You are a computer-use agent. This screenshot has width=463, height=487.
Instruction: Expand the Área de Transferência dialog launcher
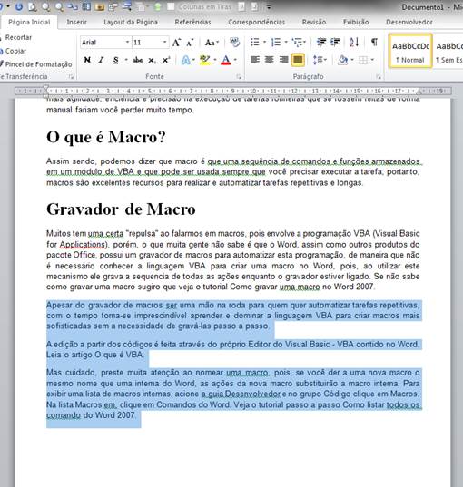(72, 77)
